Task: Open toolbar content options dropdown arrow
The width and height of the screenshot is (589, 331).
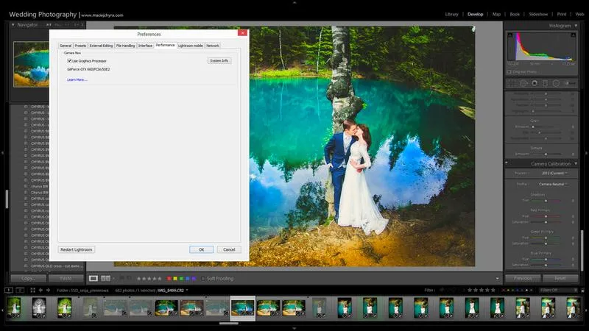Action: [498, 279]
